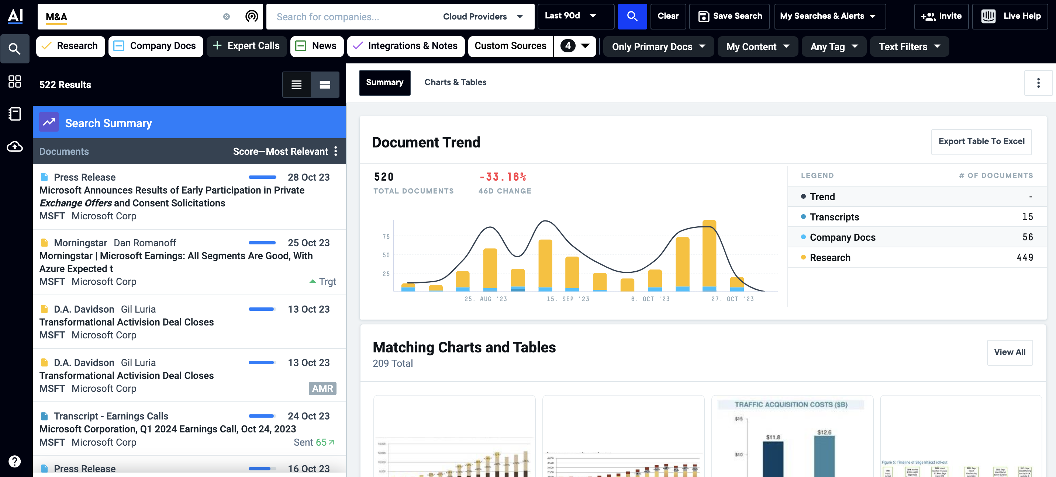Expand My Searches & Alerts dropdown
1056x477 pixels.
pyautogui.click(x=830, y=16)
